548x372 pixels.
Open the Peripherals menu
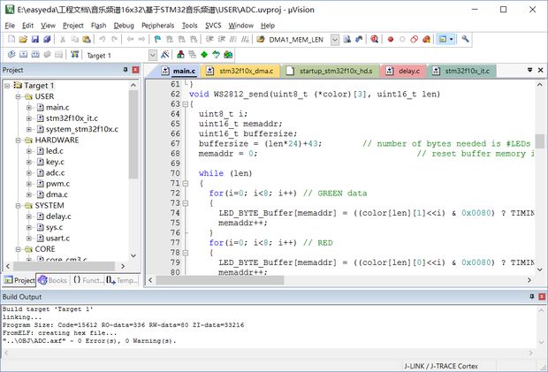157,26
